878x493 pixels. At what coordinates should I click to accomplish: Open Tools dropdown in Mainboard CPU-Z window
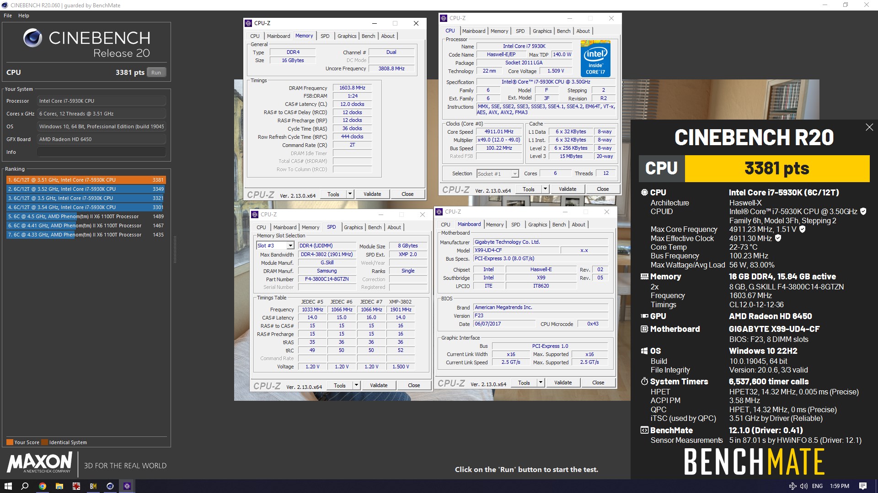coord(541,383)
